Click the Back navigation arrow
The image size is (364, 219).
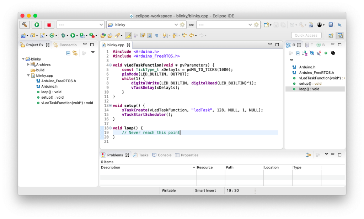(x=192, y=35)
